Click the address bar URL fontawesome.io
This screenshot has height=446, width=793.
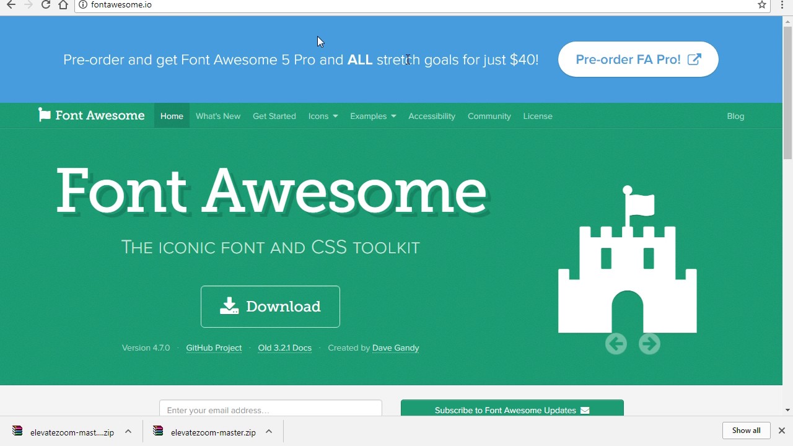(121, 5)
